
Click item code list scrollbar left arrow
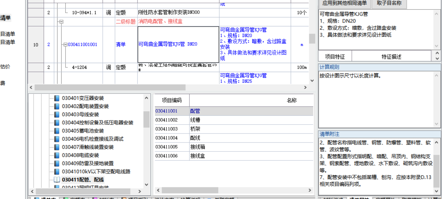(x=158, y=190)
